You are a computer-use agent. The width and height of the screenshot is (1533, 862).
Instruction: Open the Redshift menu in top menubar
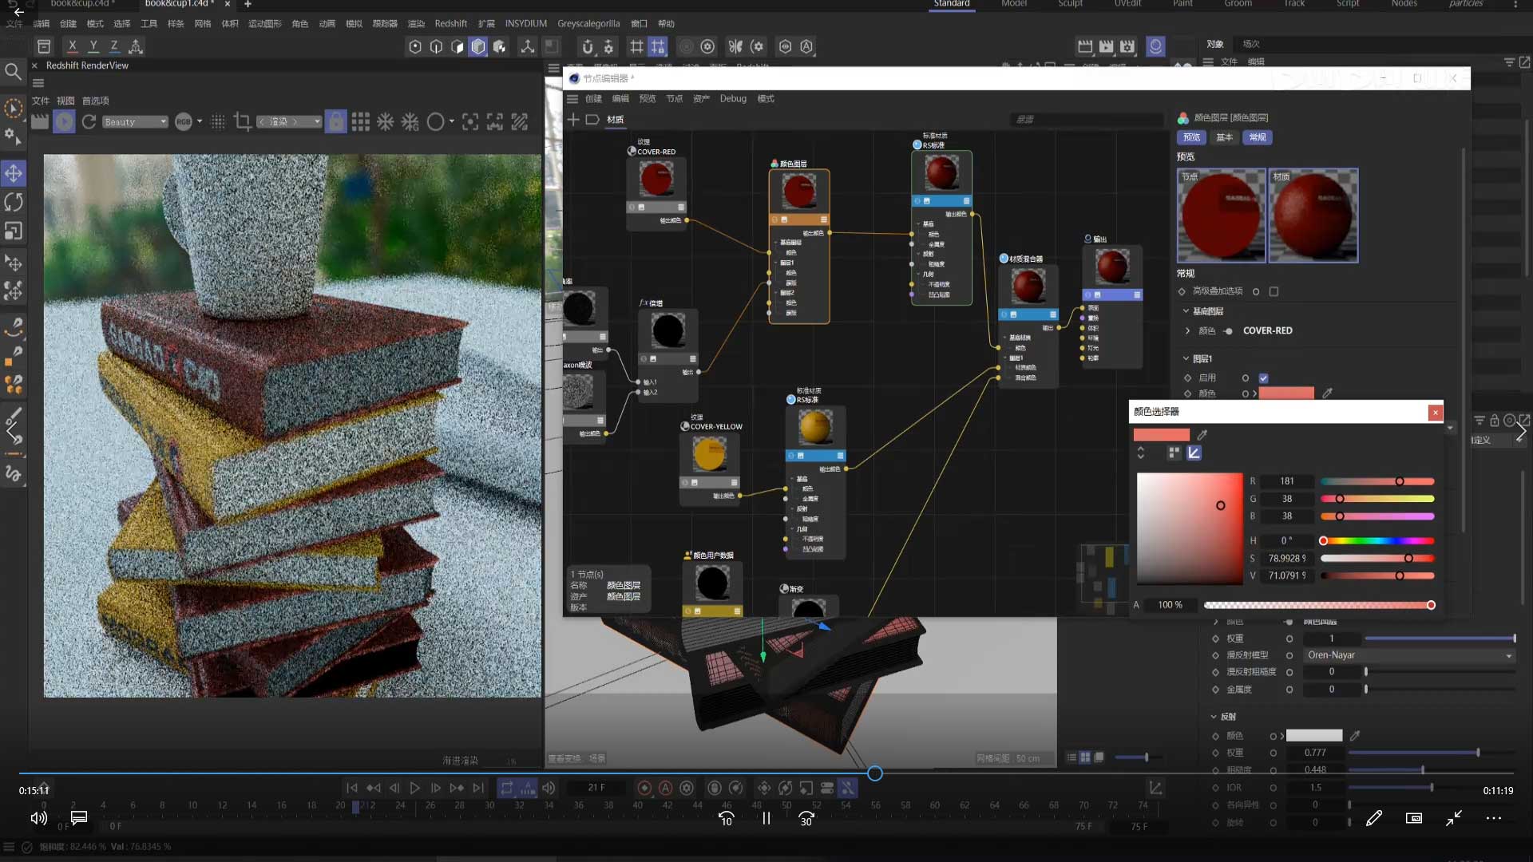pyautogui.click(x=450, y=23)
